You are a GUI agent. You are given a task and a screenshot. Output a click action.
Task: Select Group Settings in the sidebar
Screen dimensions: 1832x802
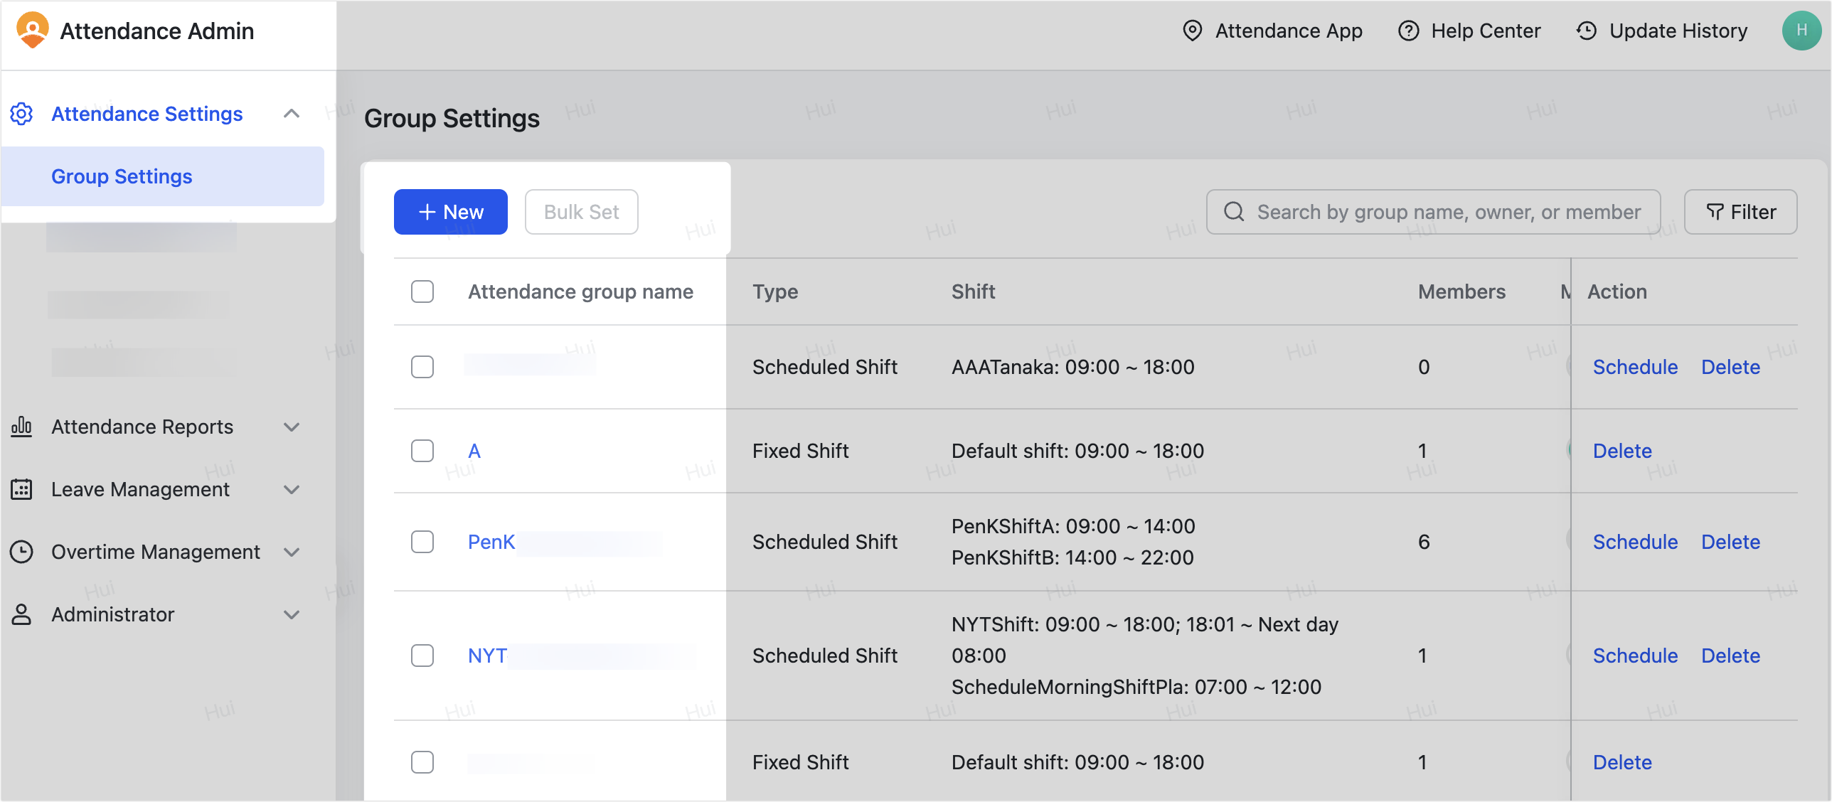tap(122, 176)
